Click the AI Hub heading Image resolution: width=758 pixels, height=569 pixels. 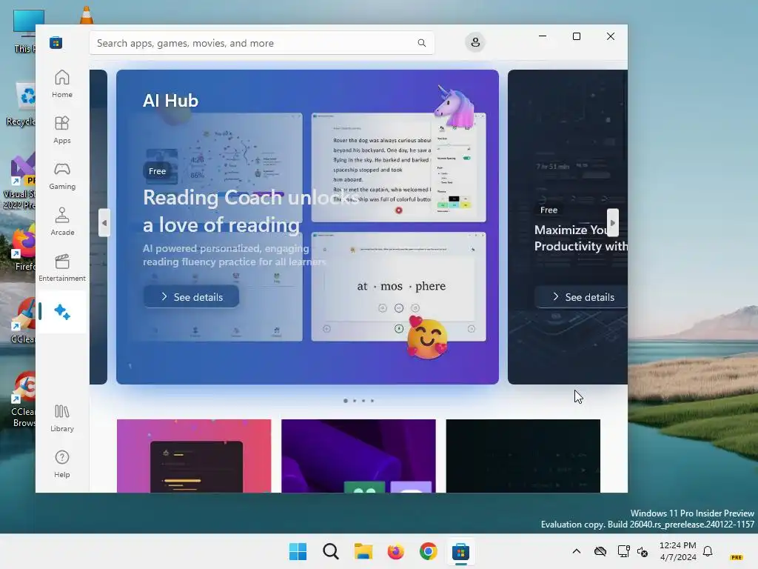tap(171, 101)
